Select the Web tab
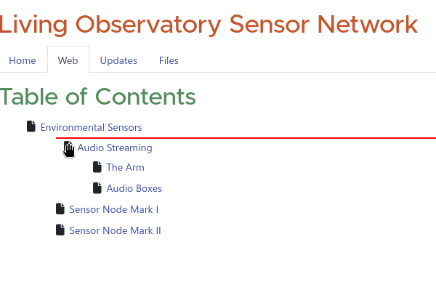 coord(68,60)
